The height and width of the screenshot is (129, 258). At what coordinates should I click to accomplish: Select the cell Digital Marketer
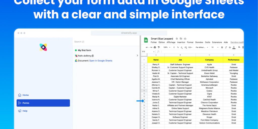coord(180,97)
